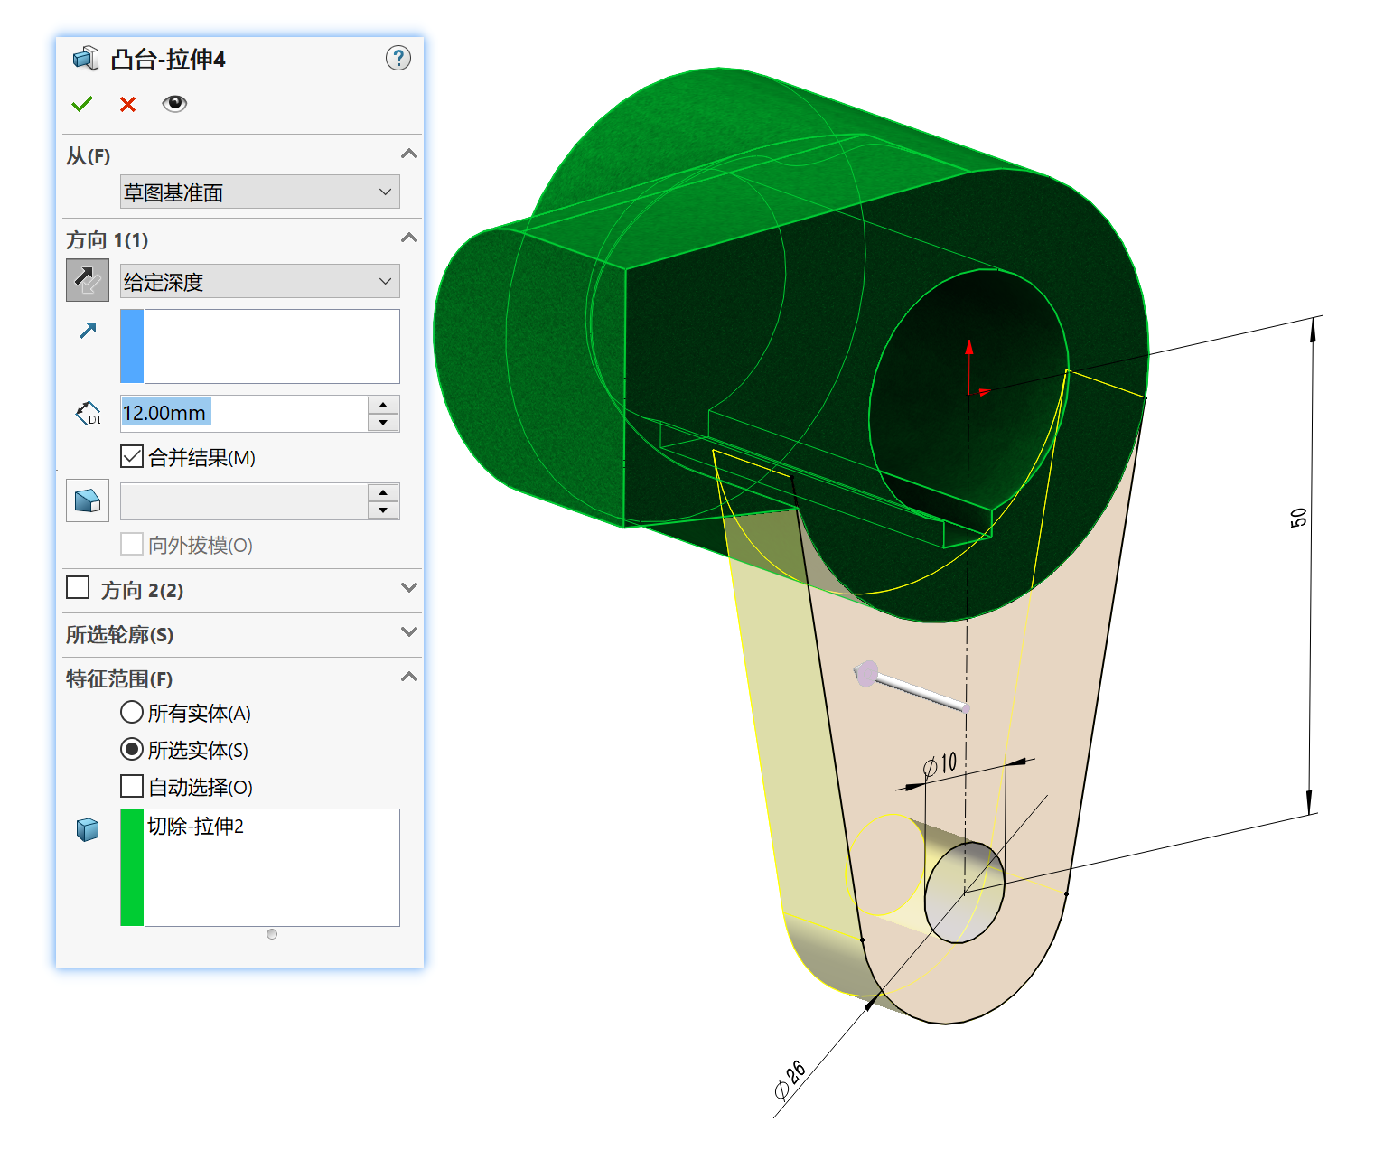Open the 草图基准面 start condition dropdown
The width and height of the screenshot is (1375, 1150).
click(260, 192)
